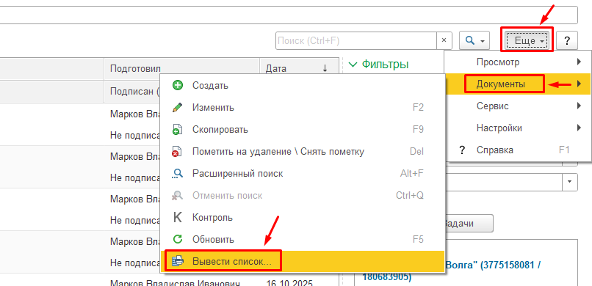
Task: Click the green Create plus icon
Action: coord(178,86)
